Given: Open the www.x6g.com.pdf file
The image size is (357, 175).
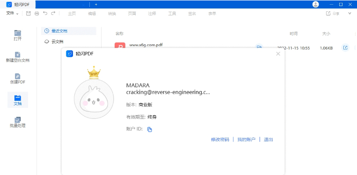Looking at the screenshot, I should [146, 45].
